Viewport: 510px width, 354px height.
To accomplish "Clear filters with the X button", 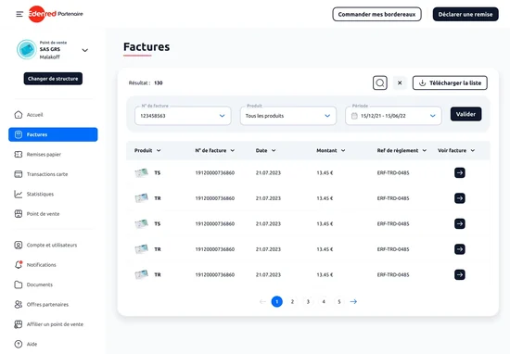I will point(400,82).
